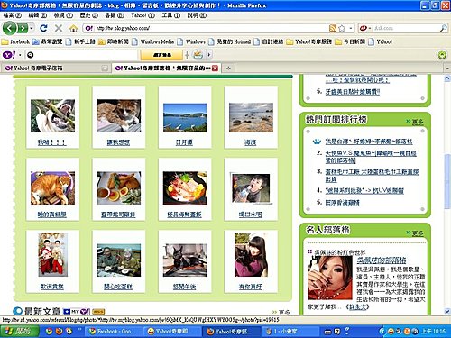
Task: Bookmark page with the star icon
Action: [342, 28]
